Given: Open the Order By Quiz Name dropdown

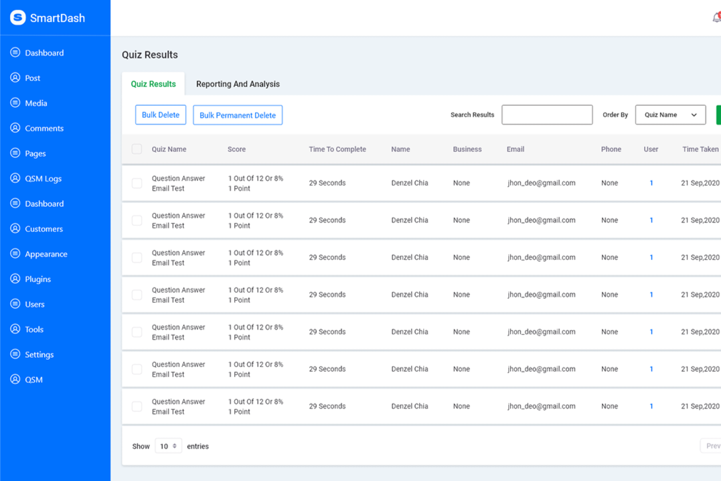Looking at the screenshot, I should pyautogui.click(x=670, y=115).
